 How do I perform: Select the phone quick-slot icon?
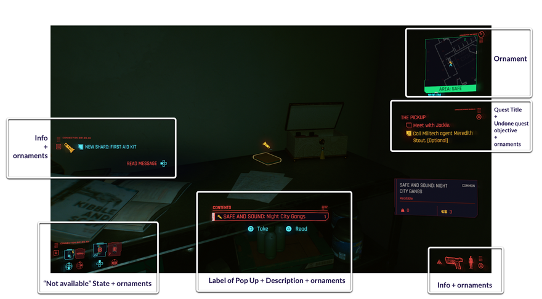(69, 254)
